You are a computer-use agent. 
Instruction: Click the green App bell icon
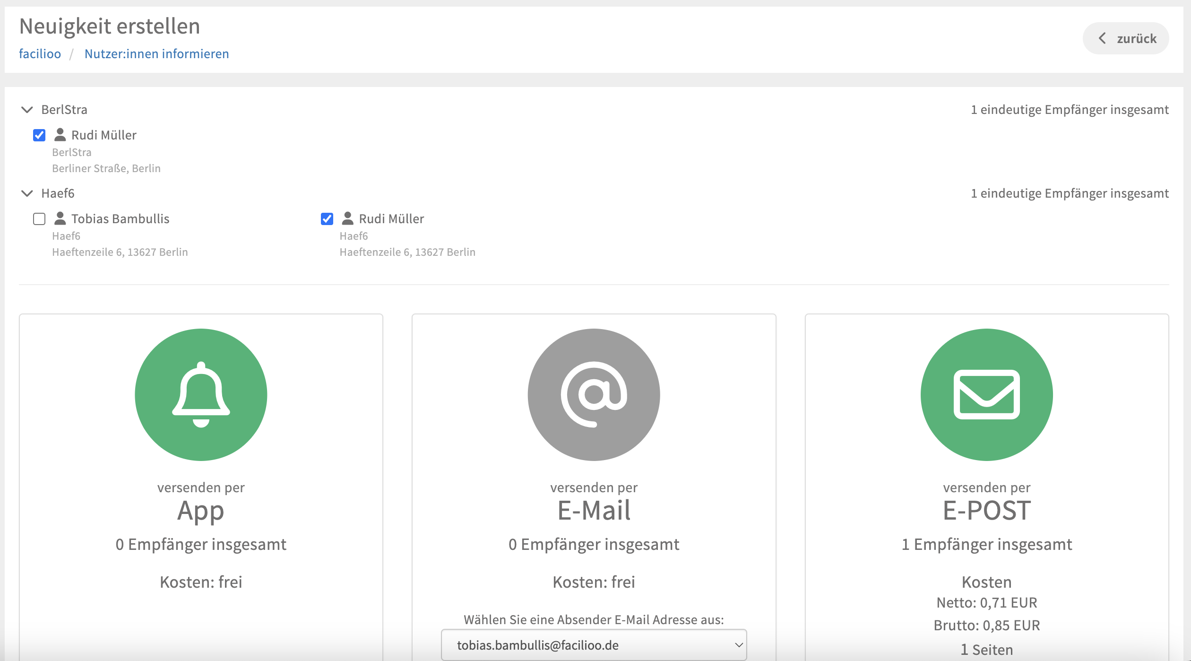[201, 395]
